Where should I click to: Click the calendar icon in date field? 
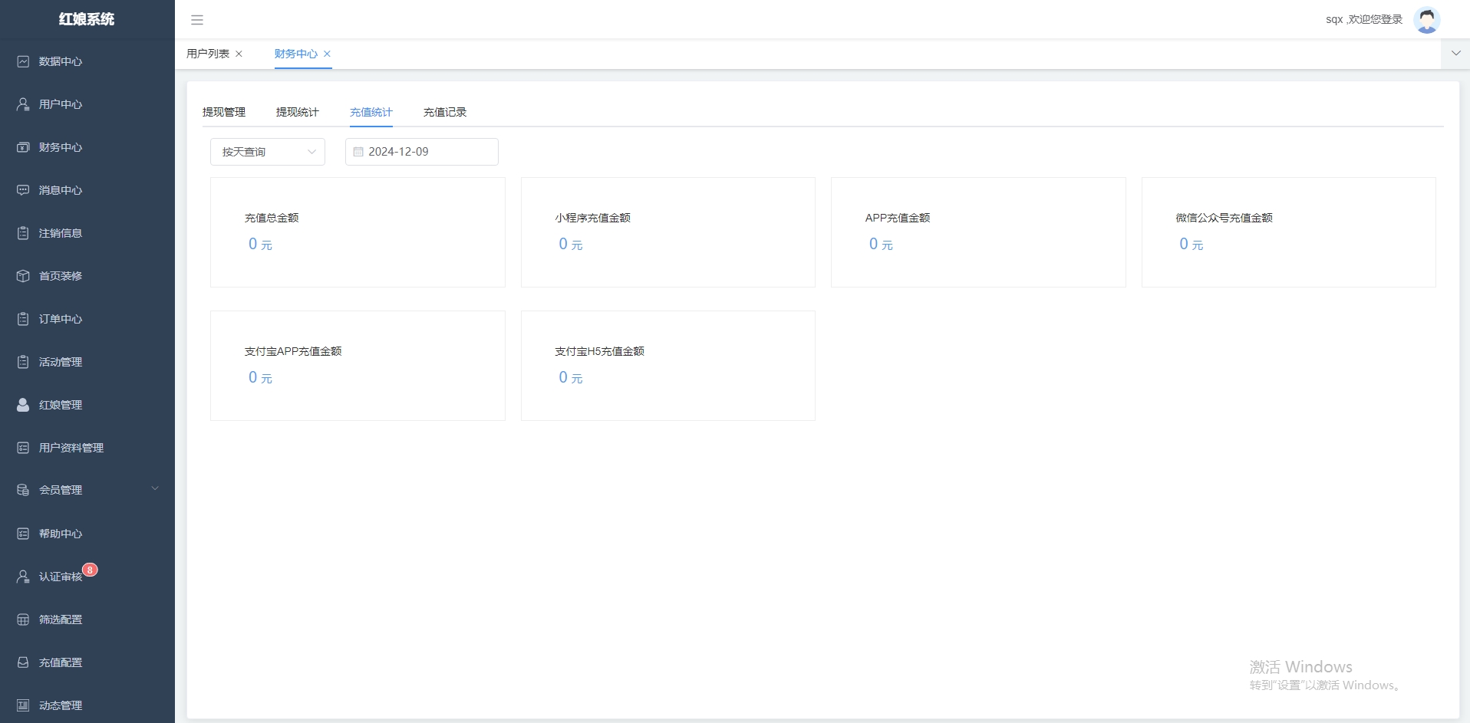[358, 152]
